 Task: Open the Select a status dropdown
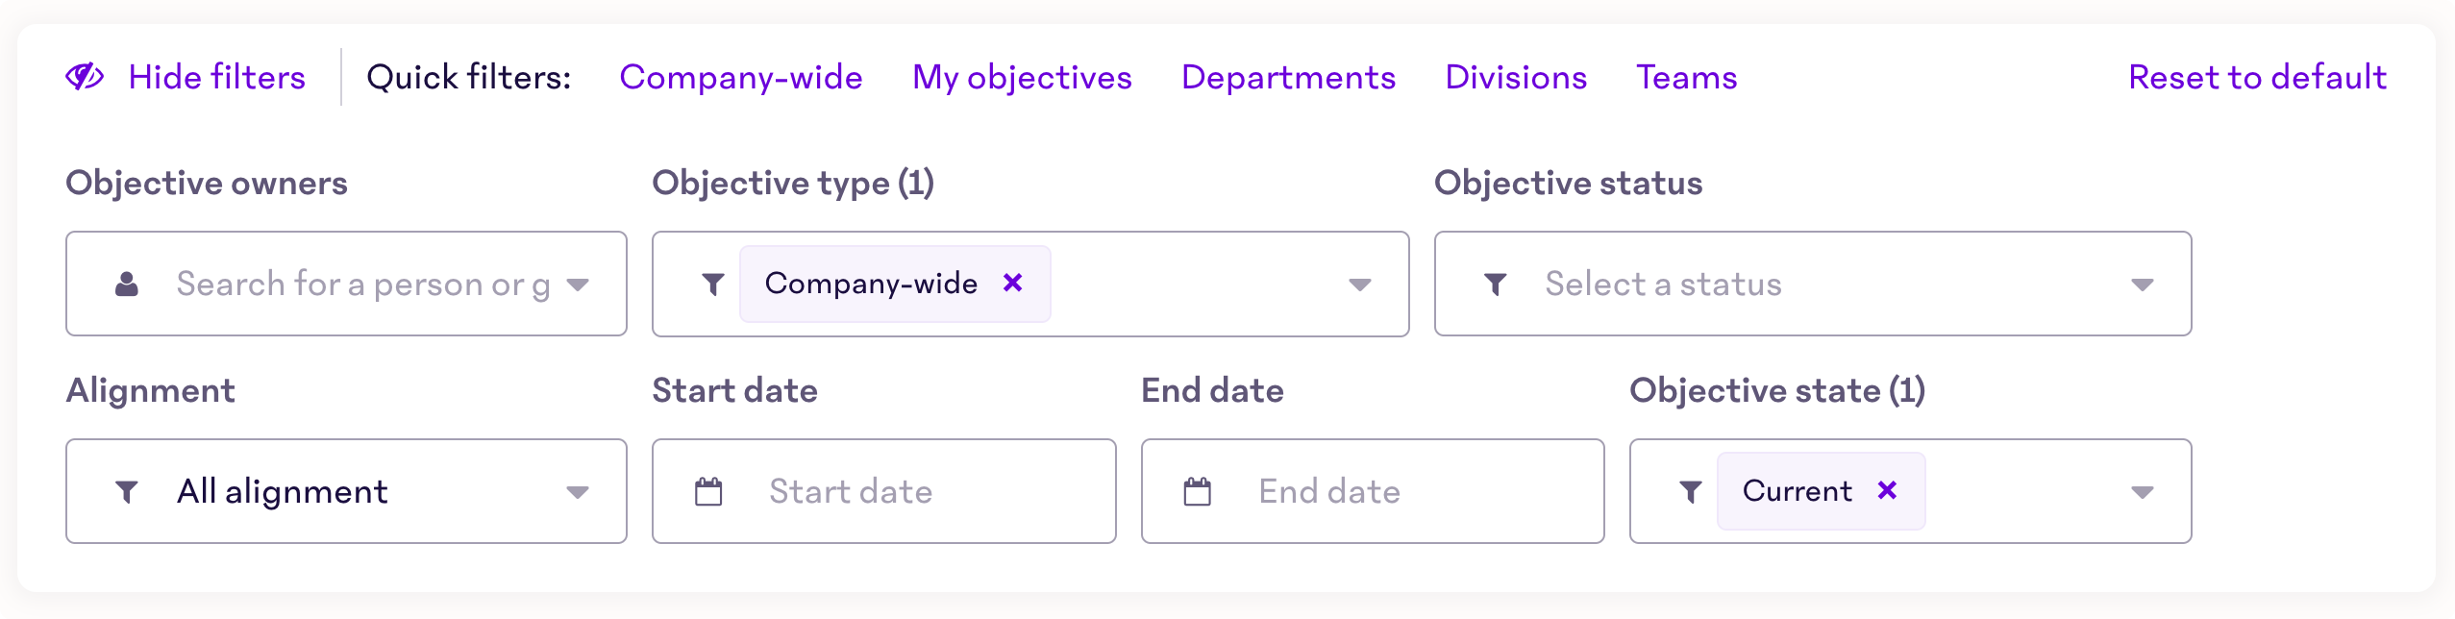click(1813, 284)
